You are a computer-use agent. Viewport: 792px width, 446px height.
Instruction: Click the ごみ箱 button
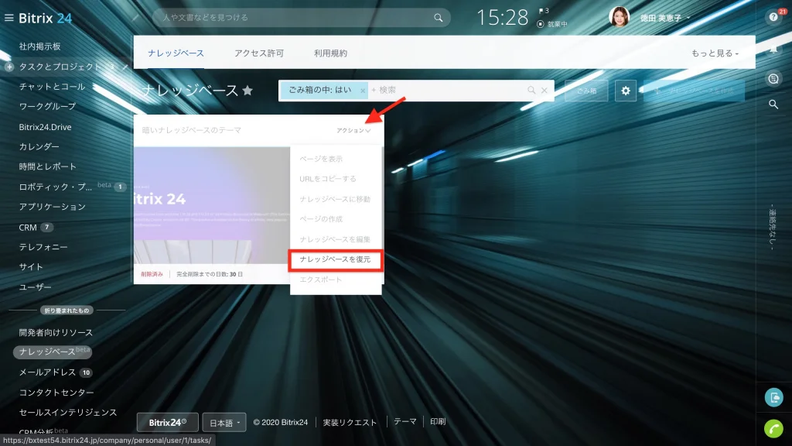tap(586, 91)
